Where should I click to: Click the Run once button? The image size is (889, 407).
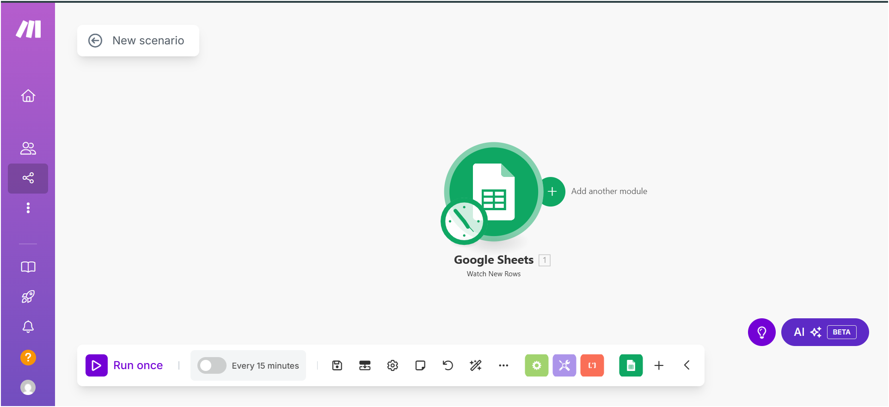coord(124,365)
